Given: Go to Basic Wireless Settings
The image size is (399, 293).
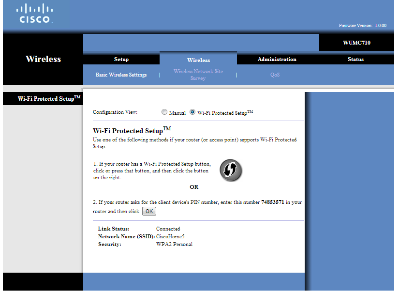Looking at the screenshot, I should (x=121, y=75).
